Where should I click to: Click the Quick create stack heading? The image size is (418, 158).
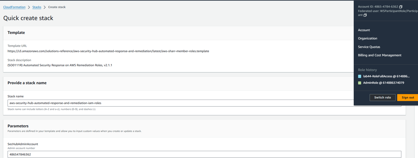click(x=28, y=18)
